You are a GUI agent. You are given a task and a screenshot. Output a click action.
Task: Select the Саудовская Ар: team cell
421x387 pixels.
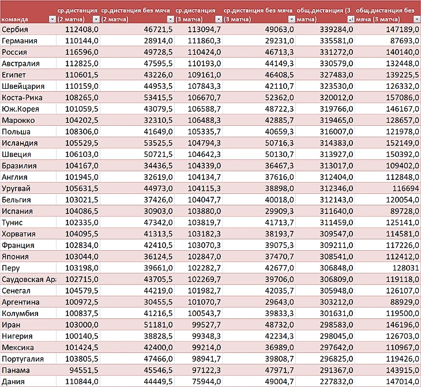pos(28,279)
